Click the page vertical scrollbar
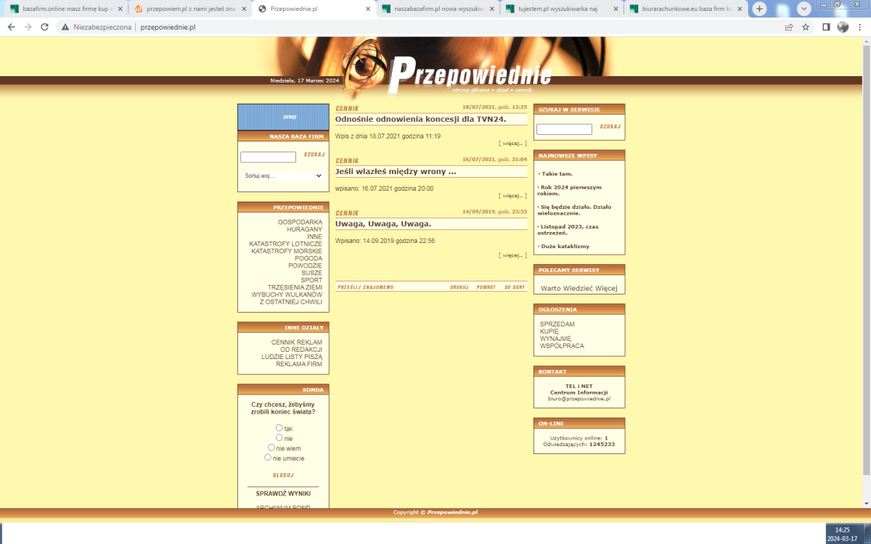Image resolution: width=871 pixels, height=544 pixels. pos(866,254)
